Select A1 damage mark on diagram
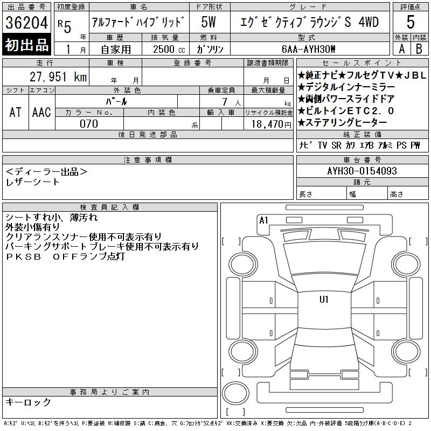Viewport: 431px width, 431px height. pos(263,220)
